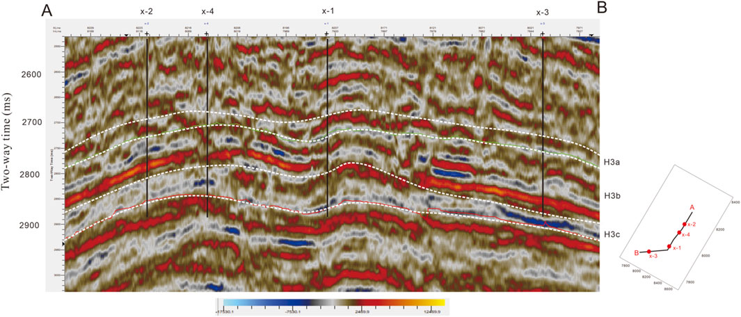Select the cross marker atop well x-2
Image resolution: width=741 pixels, height=317 pixels.
(147, 34)
